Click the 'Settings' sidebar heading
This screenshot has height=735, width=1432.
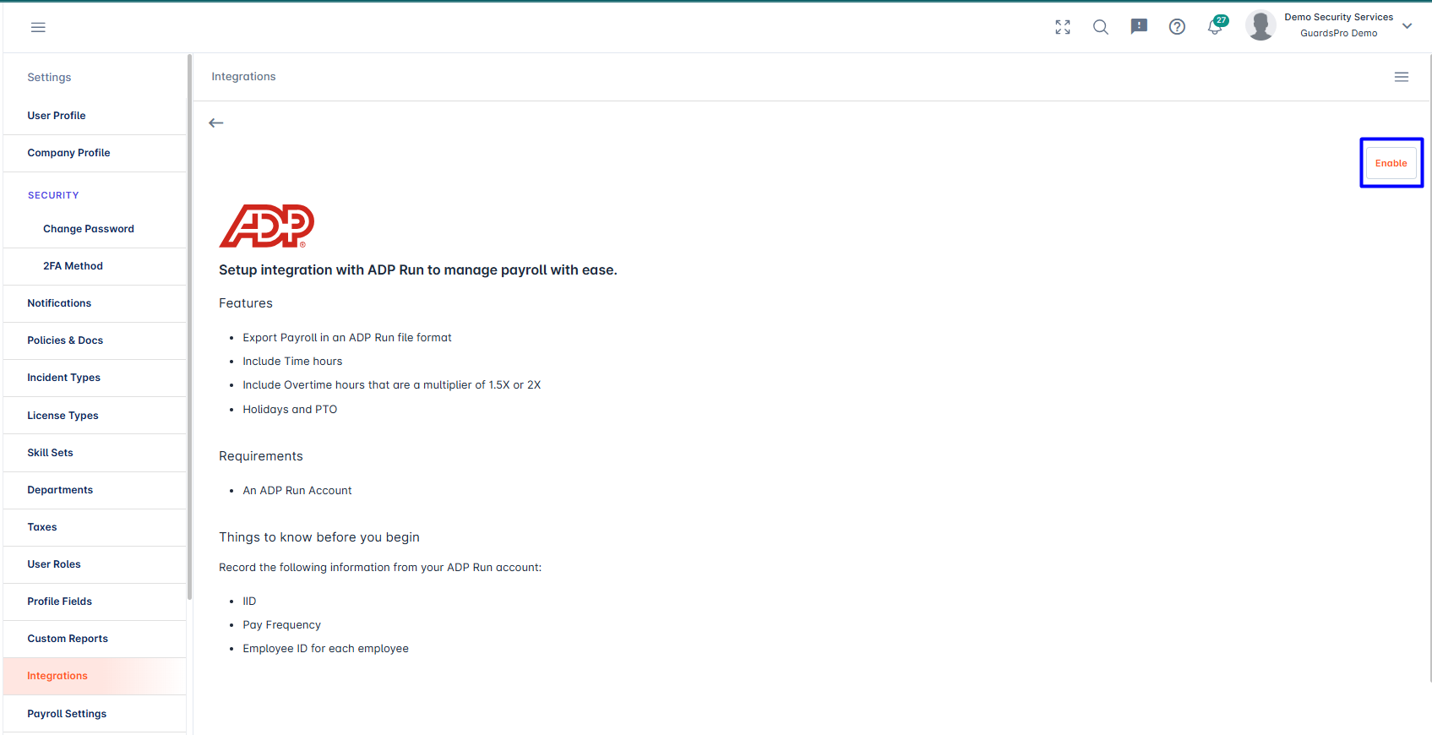(49, 77)
